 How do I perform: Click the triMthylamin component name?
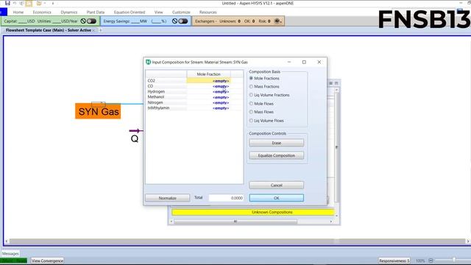pyautogui.click(x=159, y=108)
